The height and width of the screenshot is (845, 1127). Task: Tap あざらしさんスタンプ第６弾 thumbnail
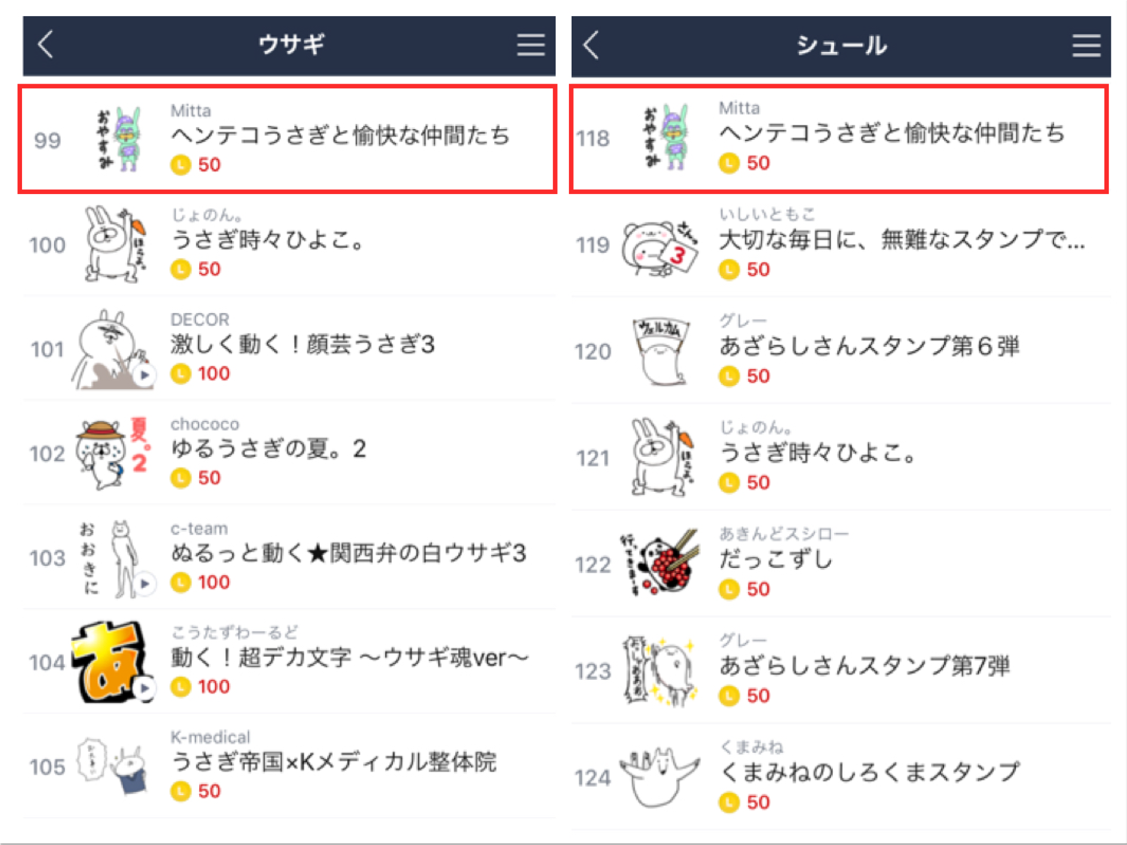tap(660, 352)
